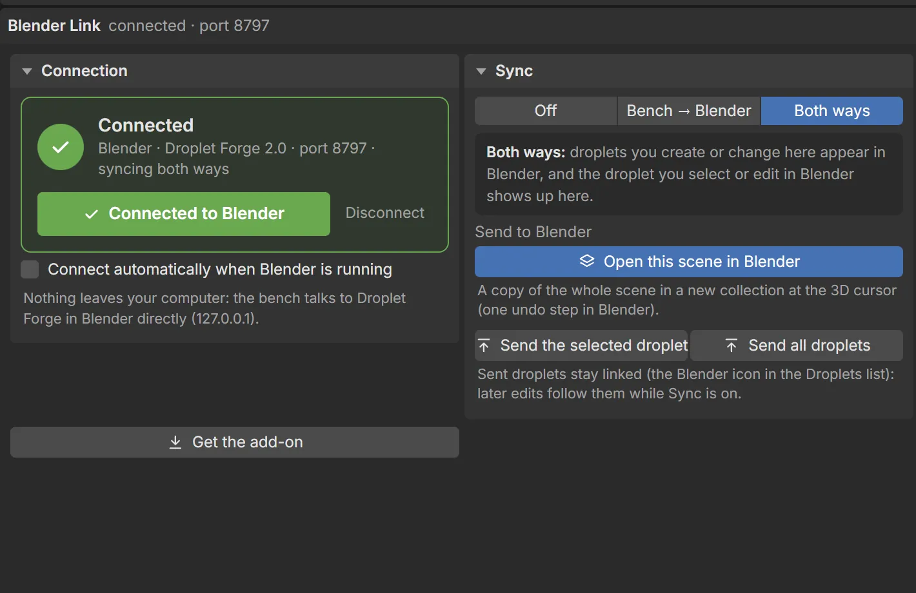916x593 pixels.
Task: Click the 'Nothing leaves your computer' note
Action: (x=215, y=308)
